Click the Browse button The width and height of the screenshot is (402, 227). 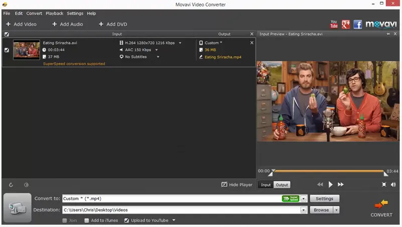pyautogui.click(x=322, y=210)
